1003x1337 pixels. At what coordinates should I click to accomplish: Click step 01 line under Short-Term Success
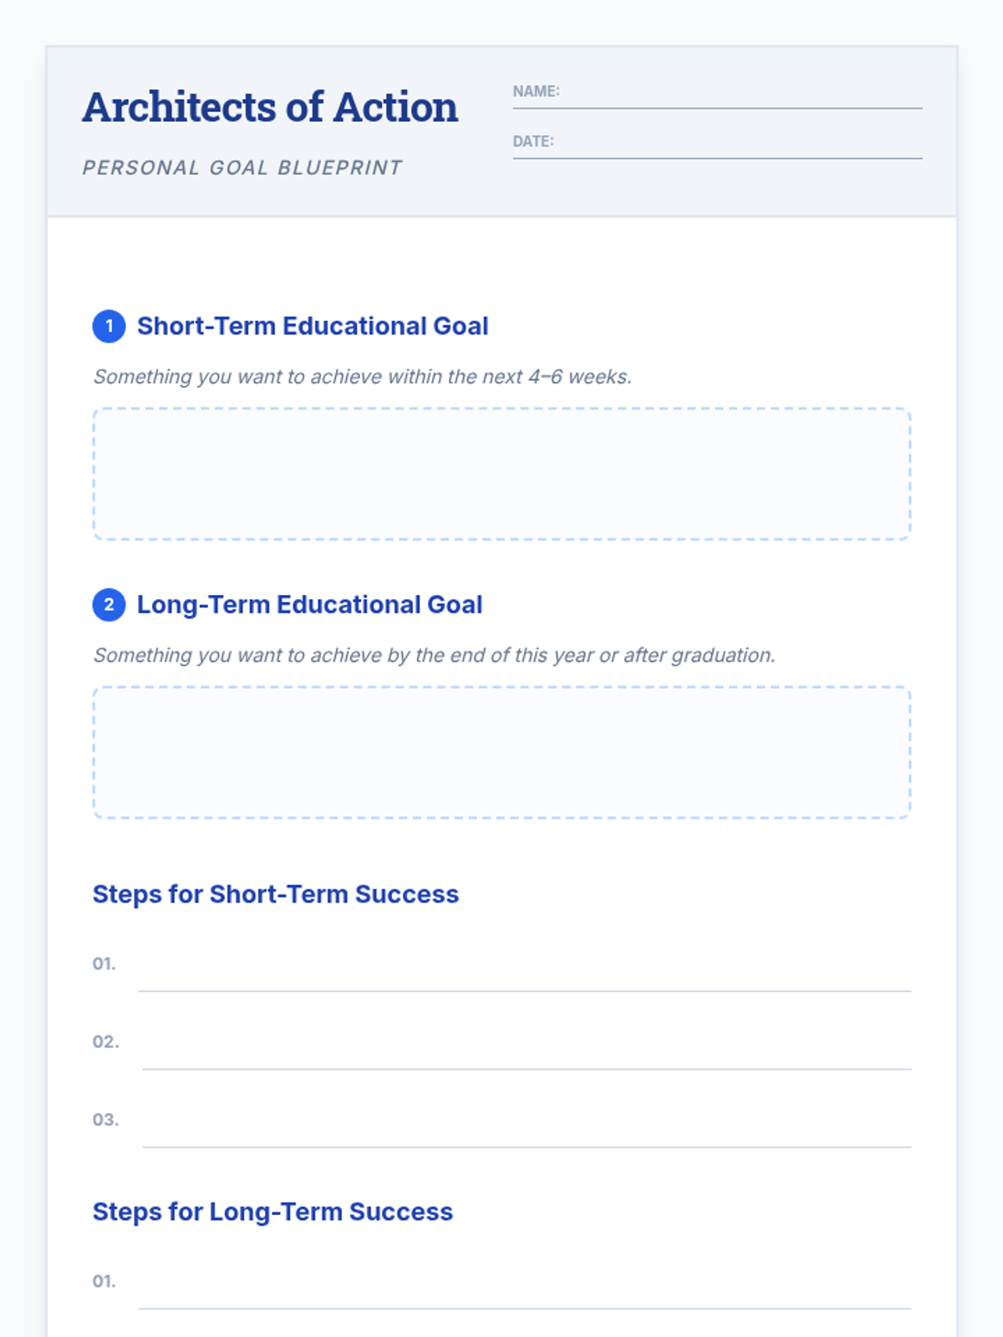click(x=524, y=974)
